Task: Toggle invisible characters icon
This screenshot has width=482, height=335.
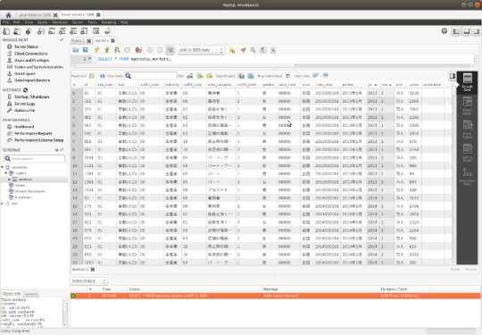Action: [263, 50]
